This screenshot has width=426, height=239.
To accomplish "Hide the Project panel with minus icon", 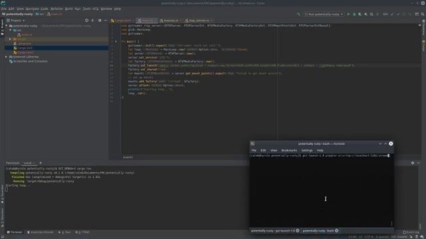I will 105,21.
